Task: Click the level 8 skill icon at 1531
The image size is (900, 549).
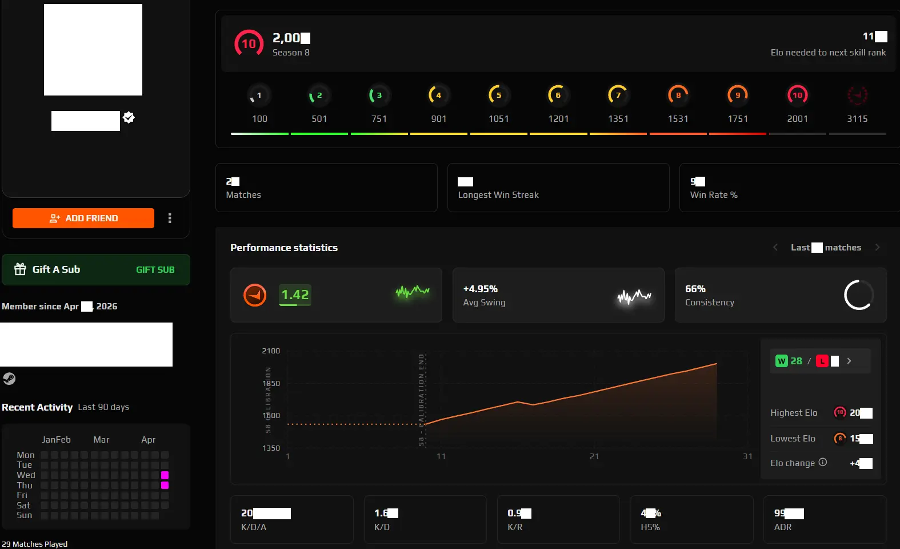Action: (x=678, y=95)
